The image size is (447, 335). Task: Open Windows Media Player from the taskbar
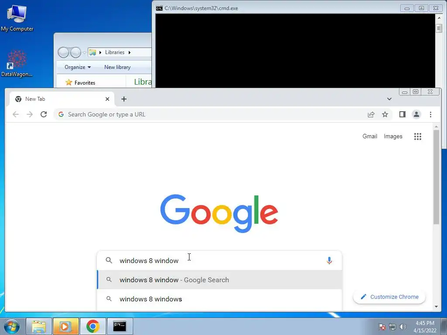click(x=66, y=326)
